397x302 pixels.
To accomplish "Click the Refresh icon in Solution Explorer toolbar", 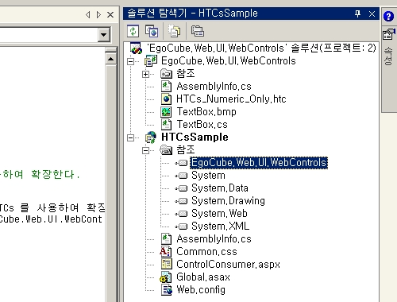I will click(133, 31).
